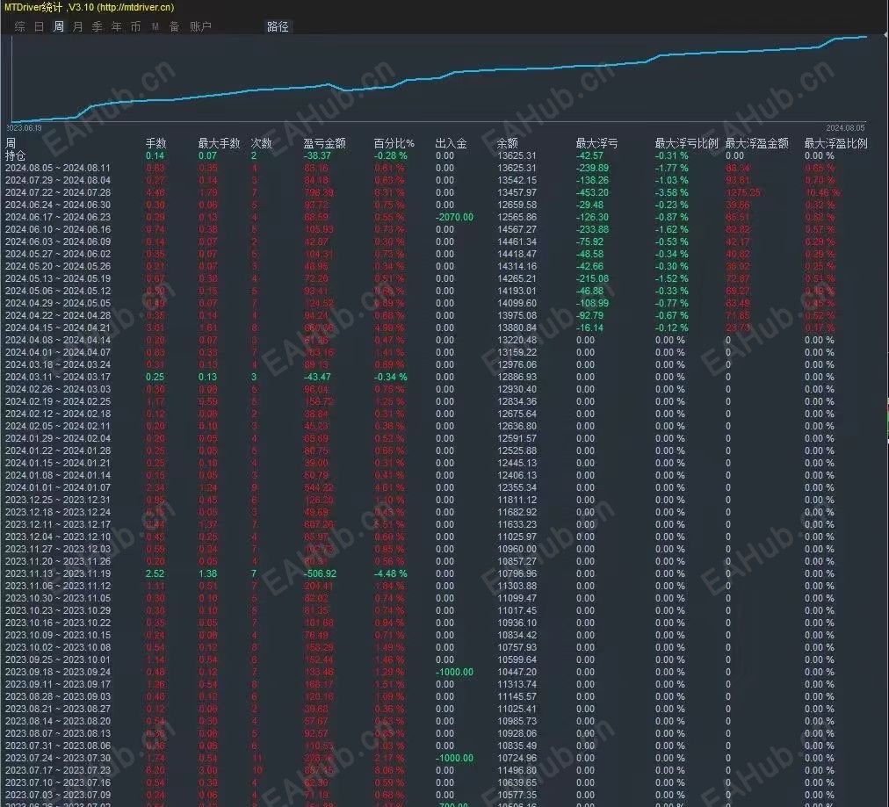The height and width of the screenshot is (807, 889).
Task: Switch to the 年 yearly tab
Action: tap(116, 26)
